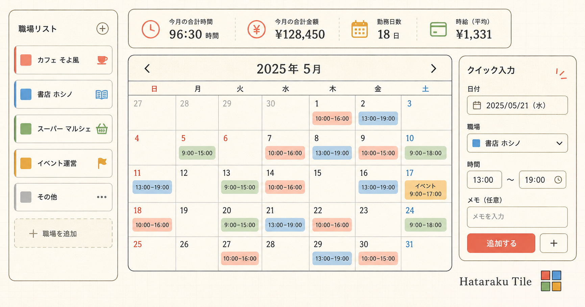Open the 13:00–19:00 shift on May 8
Viewport: 585px width, 307px height.
tap(332, 153)
